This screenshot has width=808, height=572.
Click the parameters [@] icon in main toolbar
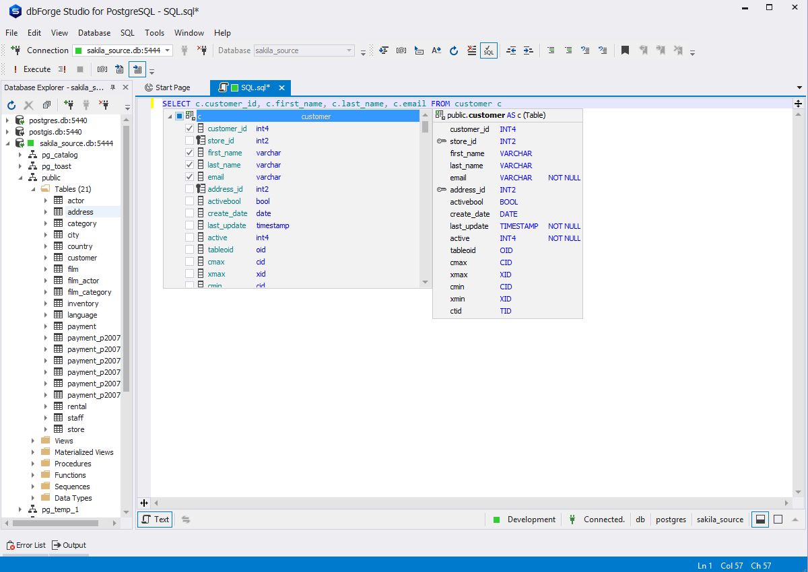coord(401,50)
